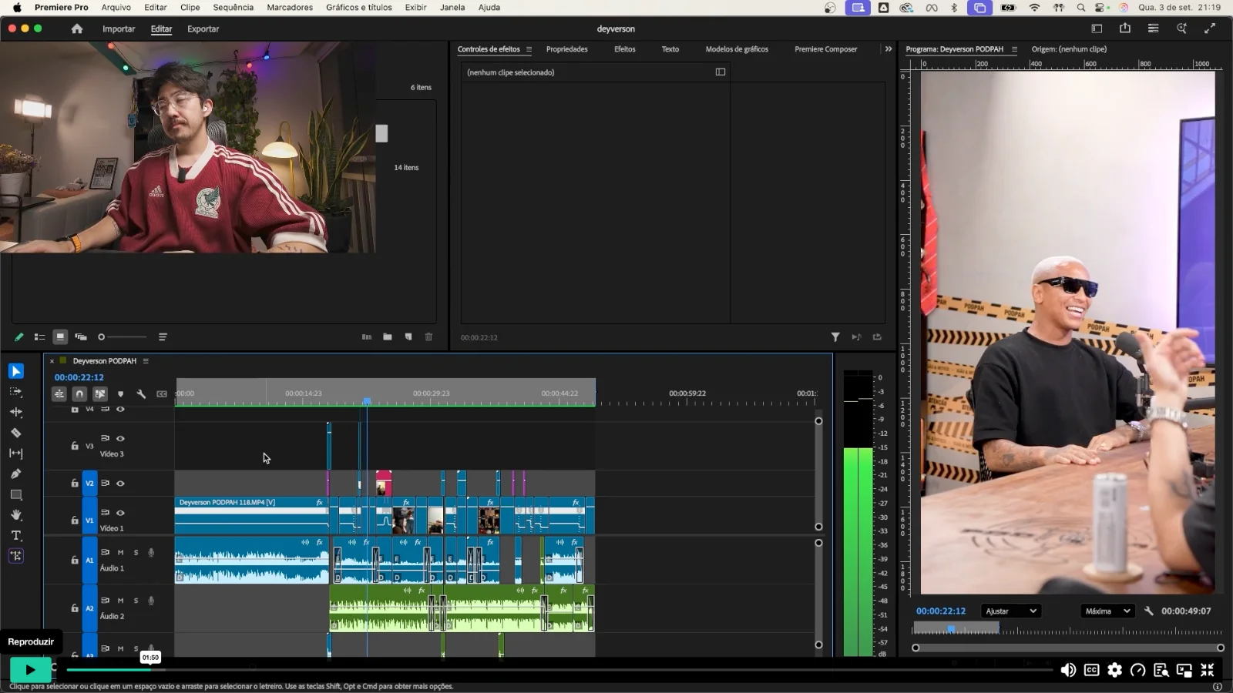1233x693 pixels.
Task: Open Deyverson PODPAH sequence panel menu
Action: tap(146, 360)
